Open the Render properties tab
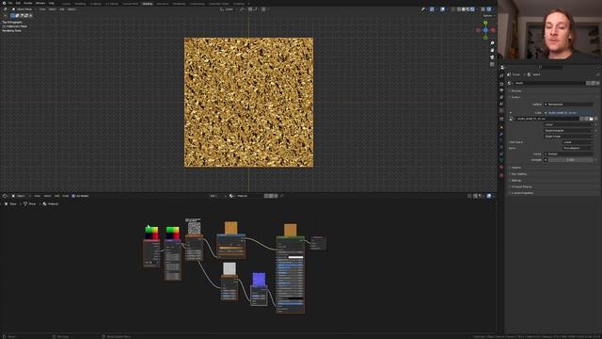This screenshot has width=602, height=339. (x=501, y=84)
